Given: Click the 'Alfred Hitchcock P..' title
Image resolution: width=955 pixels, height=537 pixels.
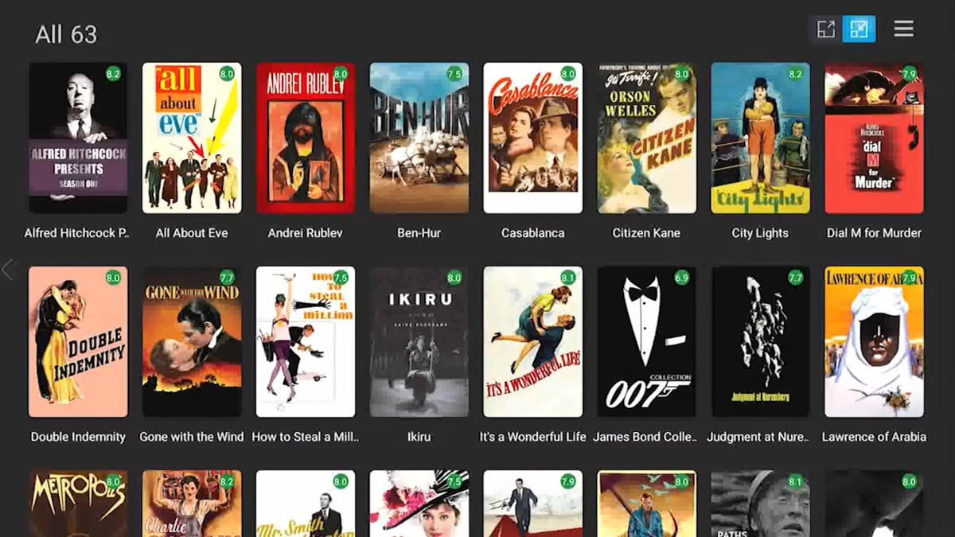Looking at the screenshot, I should tap(77, 233).
